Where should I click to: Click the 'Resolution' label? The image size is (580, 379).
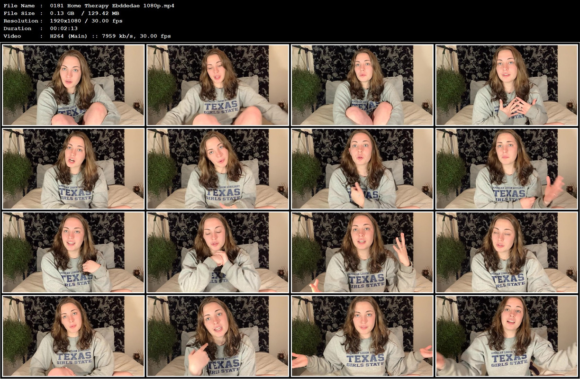(20, 21)
